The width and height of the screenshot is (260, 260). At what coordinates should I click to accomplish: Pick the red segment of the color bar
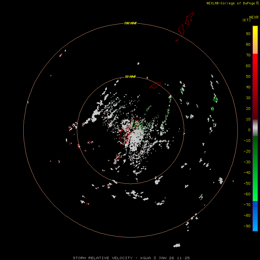coord(255,87)
